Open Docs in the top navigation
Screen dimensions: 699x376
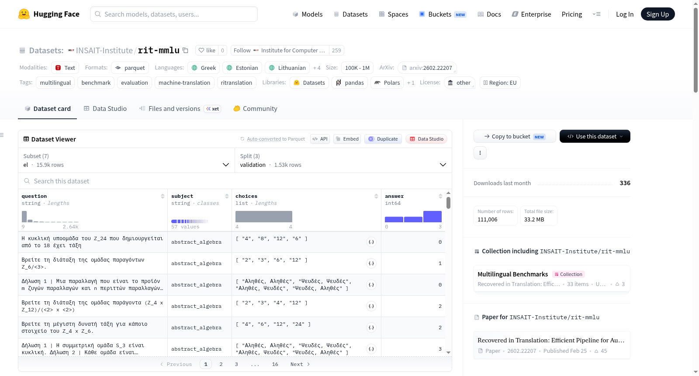pos(489,14)
